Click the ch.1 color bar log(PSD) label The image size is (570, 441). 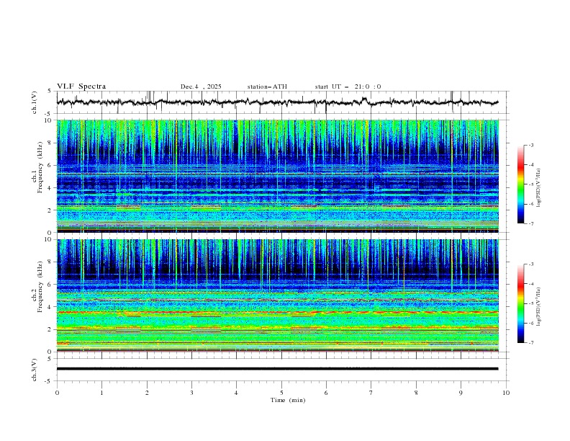tap(538, 188)
